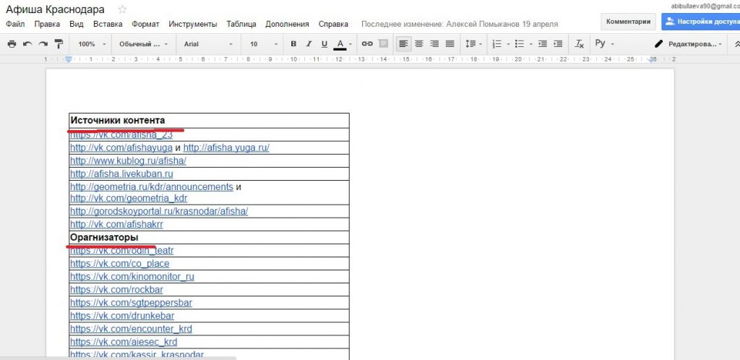The height and width of the screenshot is (360, 740).
Task: Open the vk.com/afishayuga link
Action: 121,147
